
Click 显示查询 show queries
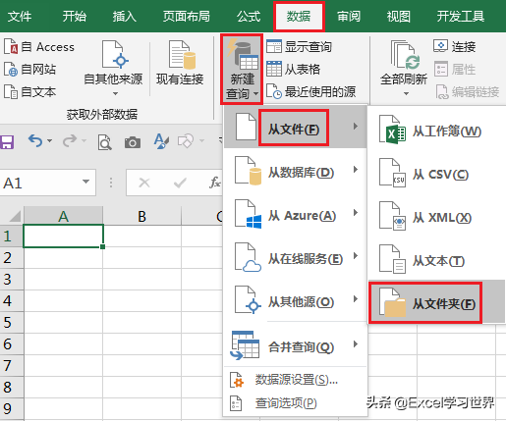coord(299,46)
